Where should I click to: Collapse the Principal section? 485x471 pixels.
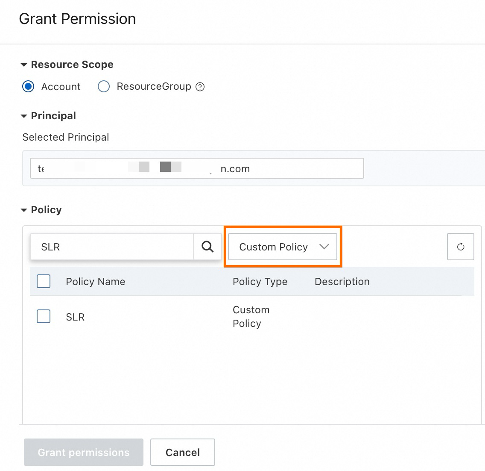pos(24,116)
